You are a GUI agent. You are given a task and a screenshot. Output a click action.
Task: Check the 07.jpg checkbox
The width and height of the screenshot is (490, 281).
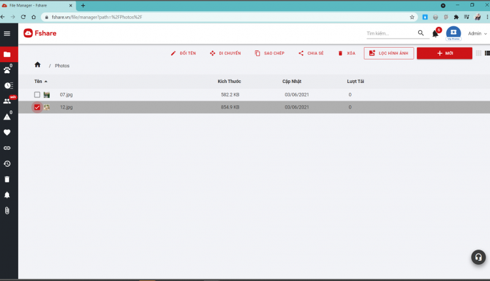[x=37, y=94]
